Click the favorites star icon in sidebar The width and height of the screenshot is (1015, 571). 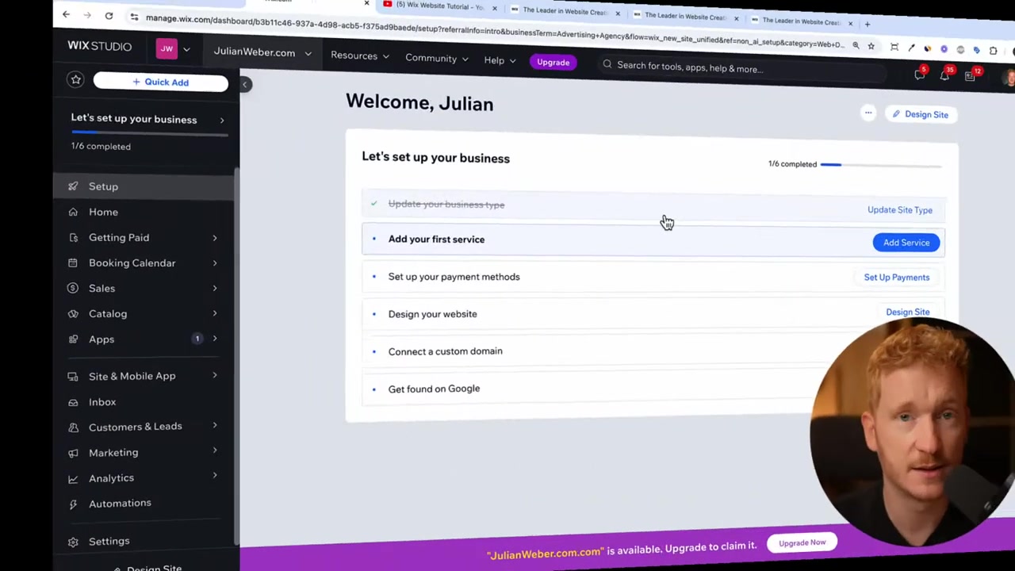point(75,79)
